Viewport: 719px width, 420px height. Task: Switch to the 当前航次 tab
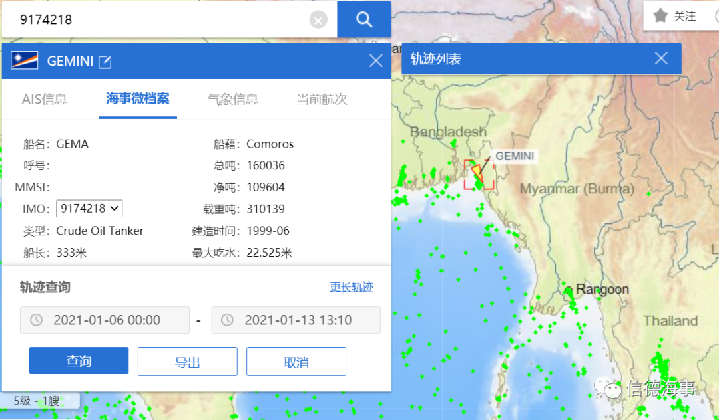pyautogui.click(x=322, y=100)
